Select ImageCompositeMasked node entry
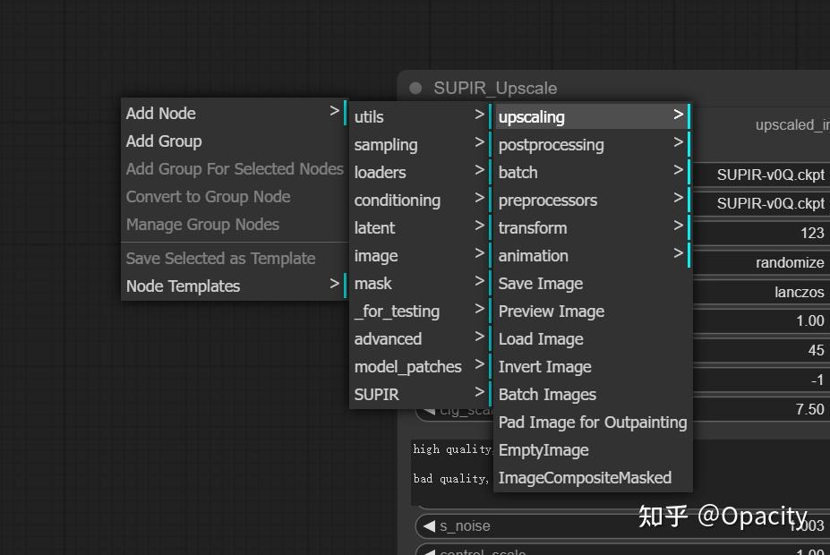This screenshot has width=830, height=555. (x=585, y=478)
